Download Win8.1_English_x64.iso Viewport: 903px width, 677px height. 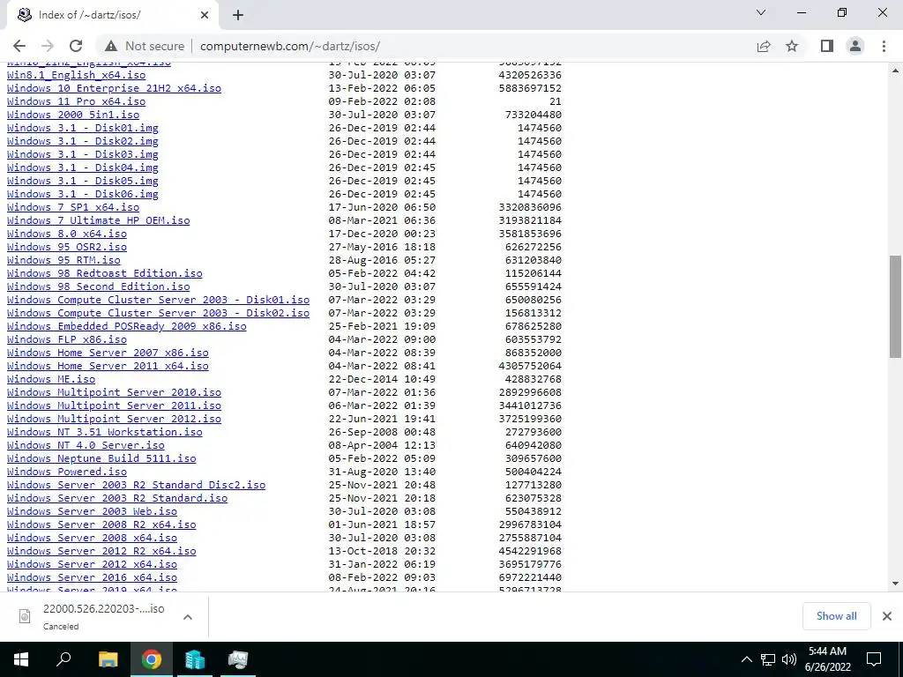click(76, 75)
